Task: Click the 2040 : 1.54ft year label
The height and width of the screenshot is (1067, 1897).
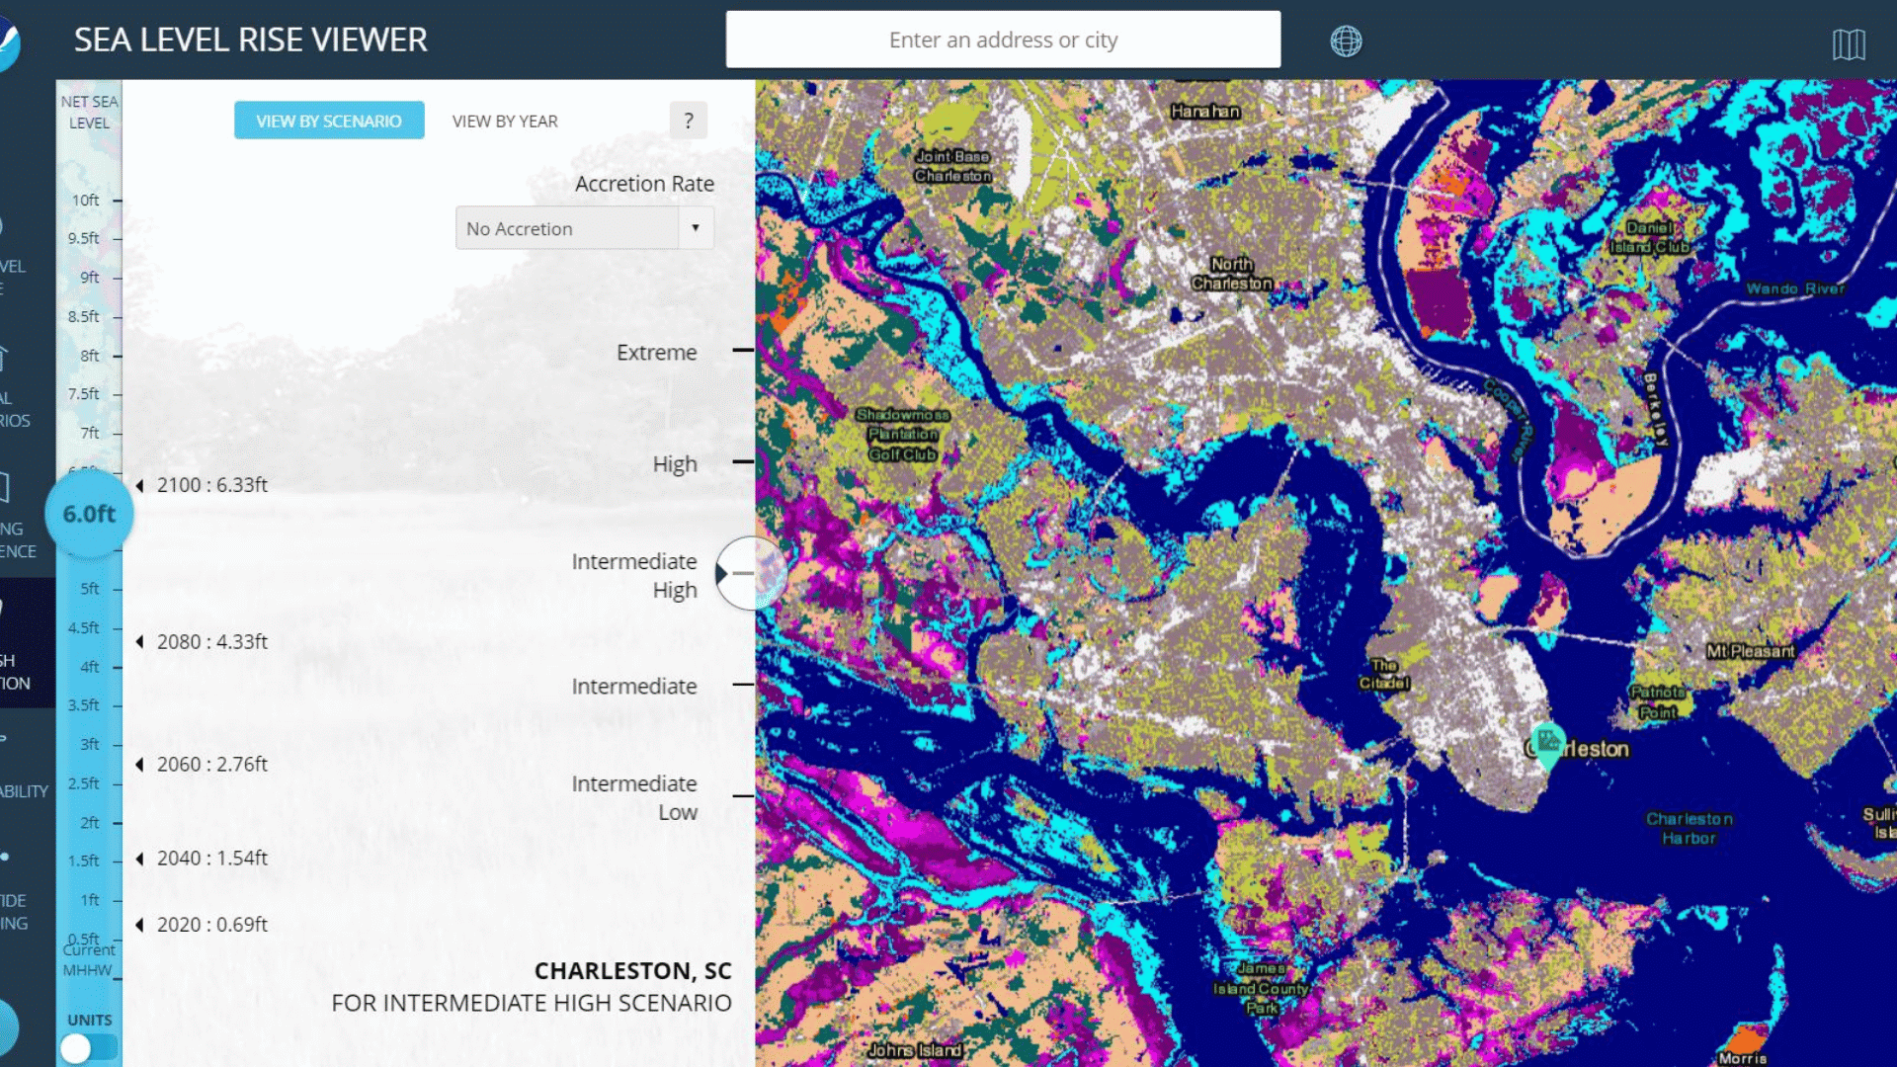Action: coord(212,859)
